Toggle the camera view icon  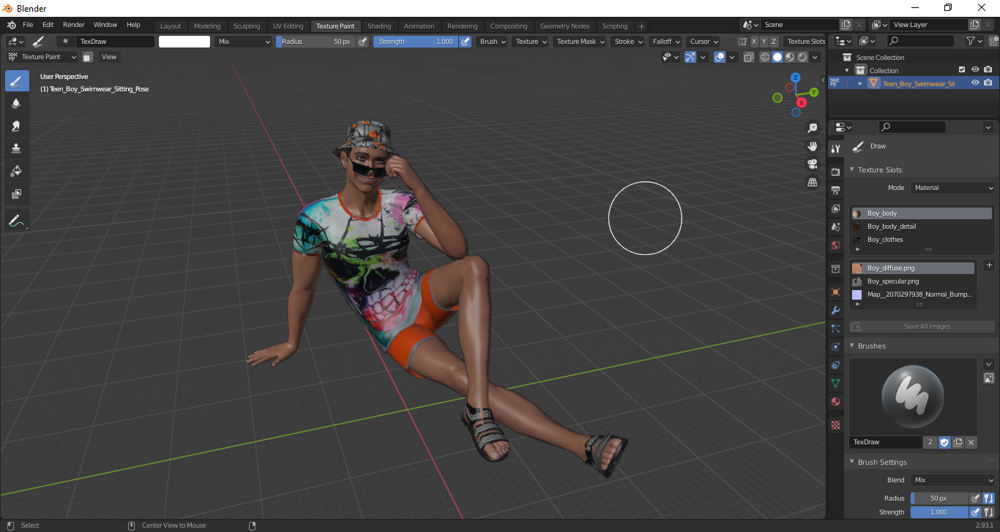click(x=812, y=164)
